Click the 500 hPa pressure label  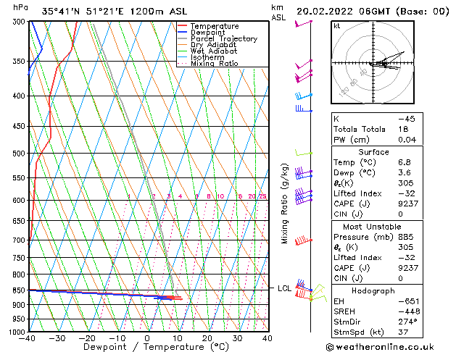pos(20,154)
